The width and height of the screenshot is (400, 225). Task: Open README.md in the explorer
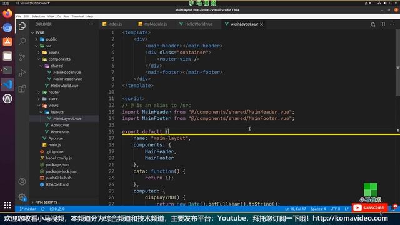(x=57, y=184)
